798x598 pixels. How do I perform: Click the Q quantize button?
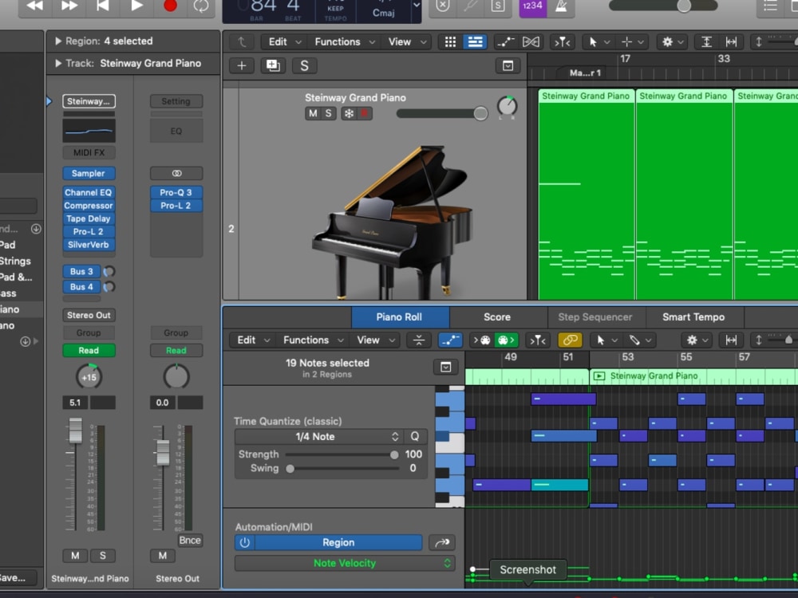click(415, 437)
